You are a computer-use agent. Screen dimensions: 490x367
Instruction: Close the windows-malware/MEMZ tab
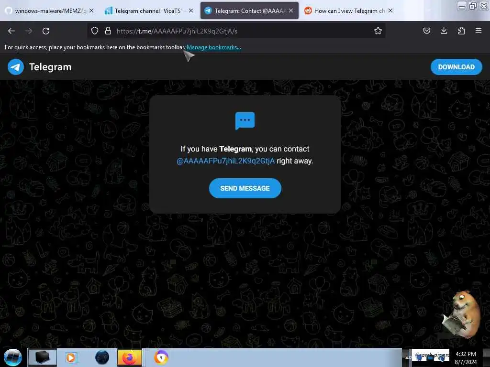pyautogui.click(x=91, y=11)
